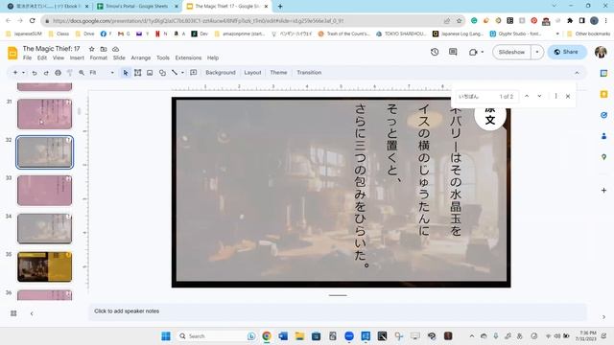Select slide 35 thumbnail
The height and width of the screenshot is (345, 614).
coord(45,266)
